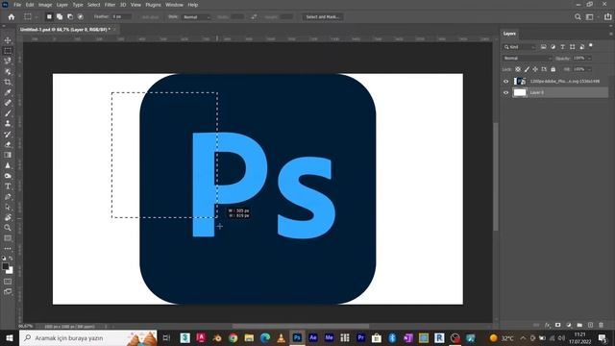Click the Share icon in top right
The height and width of the screenshot is (346, 615).
(607, 17)
